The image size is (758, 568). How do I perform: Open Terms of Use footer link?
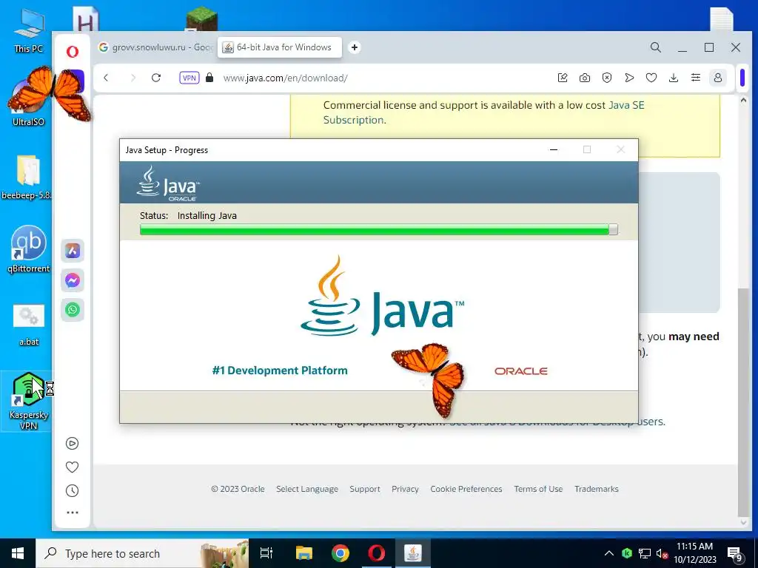pyautogui.click(x=538, y=489)
